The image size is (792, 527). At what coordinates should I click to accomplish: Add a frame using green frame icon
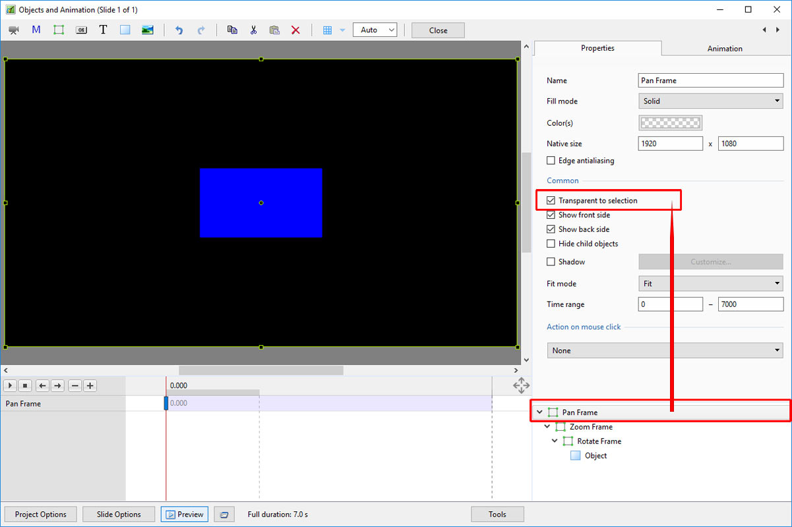pyautogui.click(x=59, y=30)
